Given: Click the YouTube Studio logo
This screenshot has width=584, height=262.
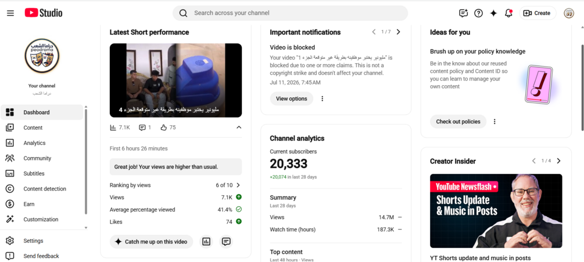Looking at the screenshot, I should pos(44,13).
